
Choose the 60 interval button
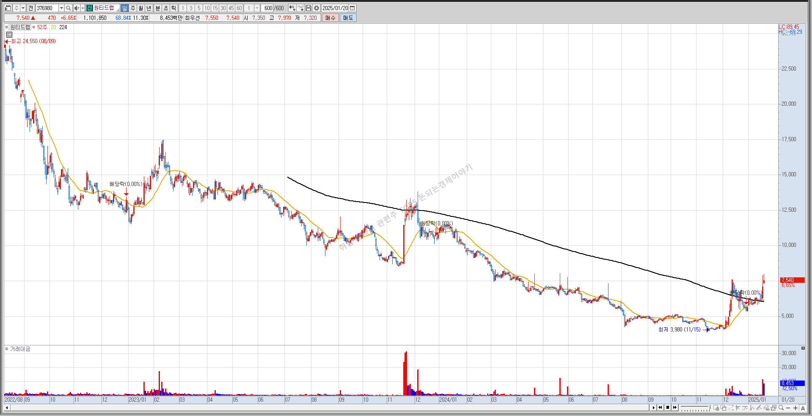coord(239,8)
